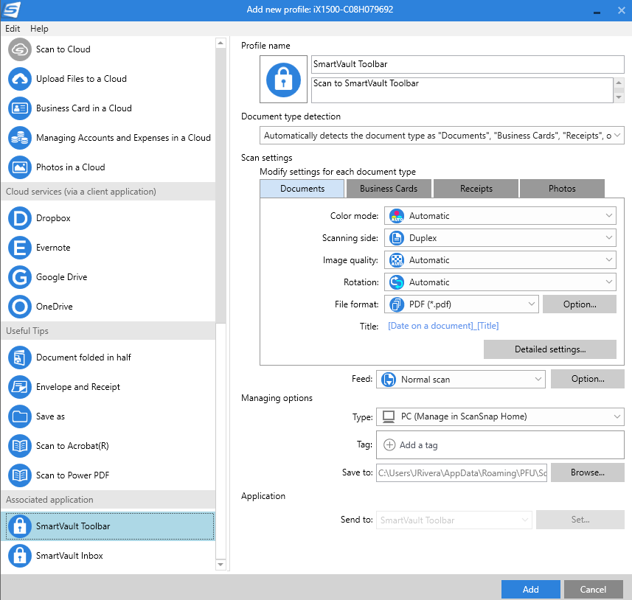Select Managing Accounts and Expenses in a Cloud icon

[x=20, y=137]
